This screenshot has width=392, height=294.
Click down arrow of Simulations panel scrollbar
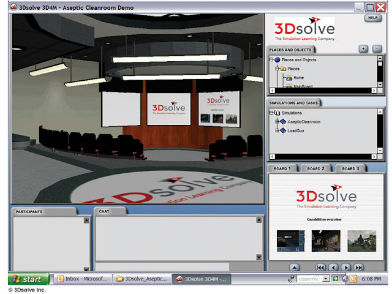click(380, 151)
